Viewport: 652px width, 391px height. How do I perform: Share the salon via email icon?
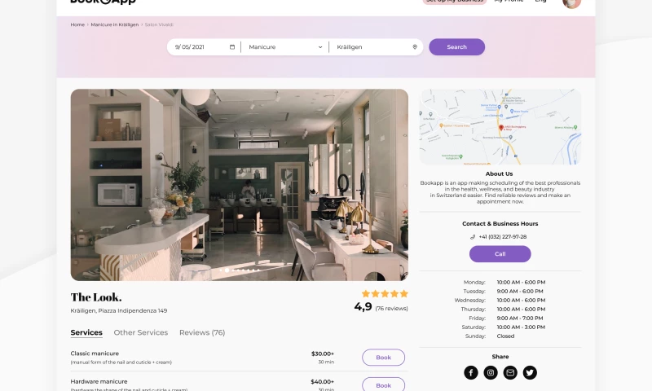(x=510, y=372)
